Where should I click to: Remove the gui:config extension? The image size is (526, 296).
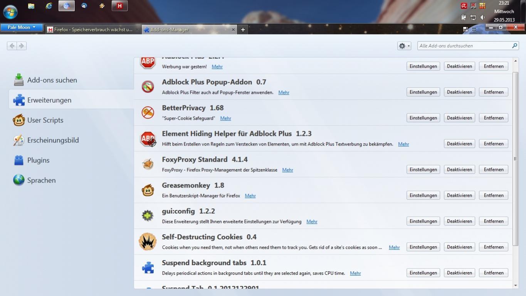coord(494,221)
